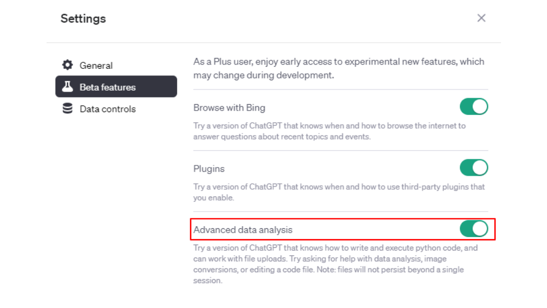
Task: Disable the Browse with Bing toggle
Action: 474,106
